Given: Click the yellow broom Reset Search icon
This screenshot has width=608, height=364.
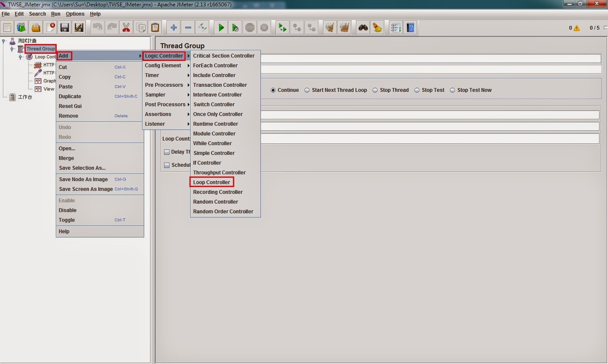Looking at the screenshot, I should pos(377,28).
